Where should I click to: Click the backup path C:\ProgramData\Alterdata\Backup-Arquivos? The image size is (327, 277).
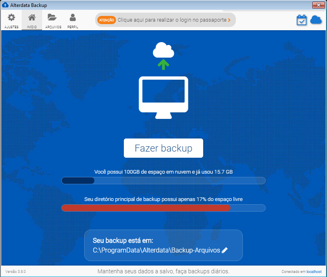[x=157, y=250]
